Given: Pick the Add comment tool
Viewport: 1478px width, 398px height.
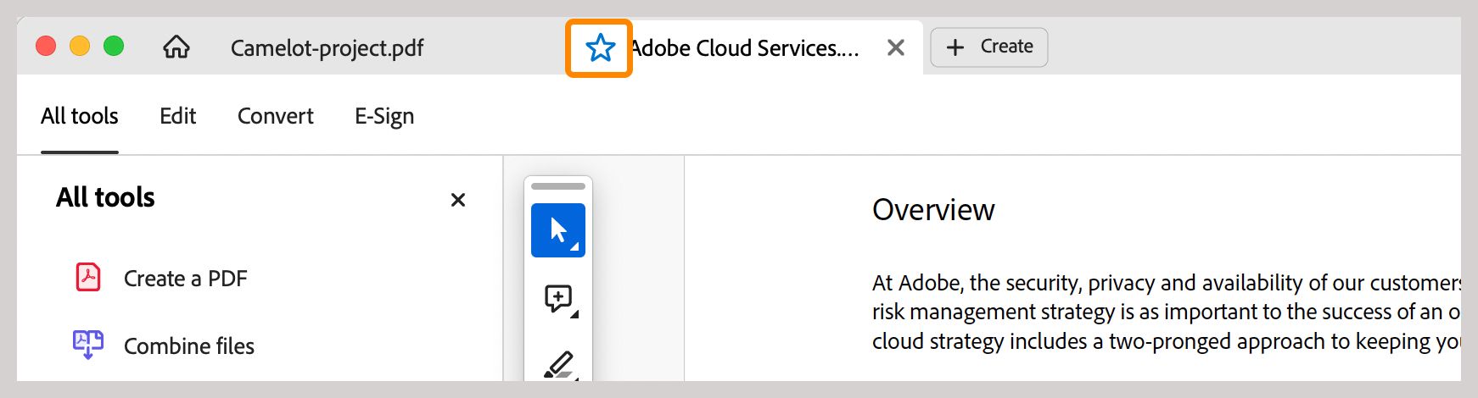Looking at the screenshot, I should tap(558, 298).
